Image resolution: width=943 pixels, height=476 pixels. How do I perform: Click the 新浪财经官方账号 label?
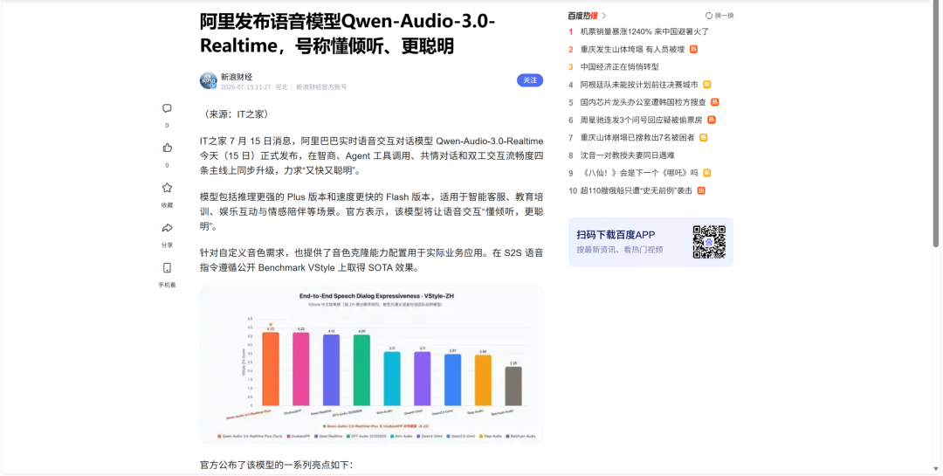click(x=321, y=87)
